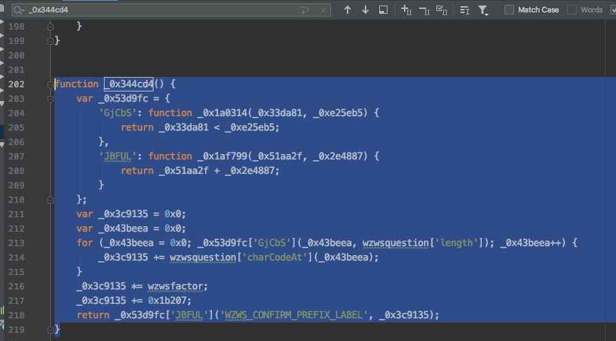Go to previous occurrence arrow
The width and height of the screenshot is (616, 341).
[x=348, y=10]
